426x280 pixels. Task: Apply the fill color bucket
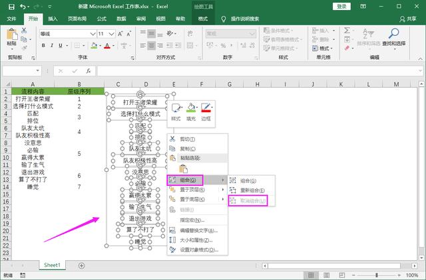(94, 46)
